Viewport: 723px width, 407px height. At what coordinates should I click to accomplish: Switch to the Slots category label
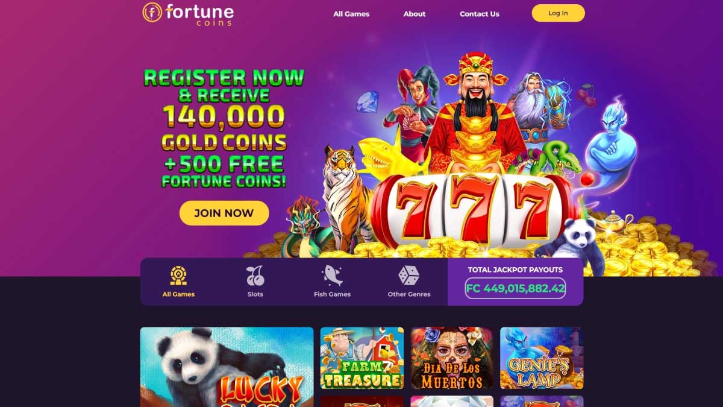tap(255, 294)
